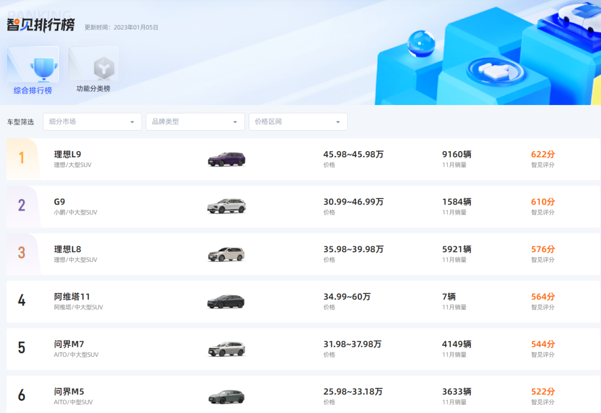
Task: Click the 544分 score
Action: [543, 344]
